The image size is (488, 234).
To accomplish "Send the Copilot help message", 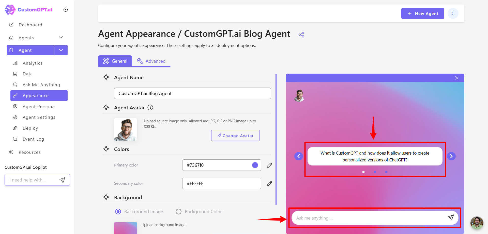I will coord(62,180).
